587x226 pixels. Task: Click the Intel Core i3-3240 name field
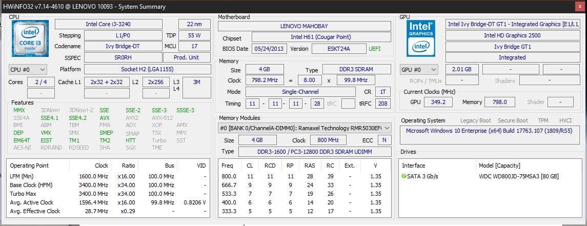click(x=108, y=24)
